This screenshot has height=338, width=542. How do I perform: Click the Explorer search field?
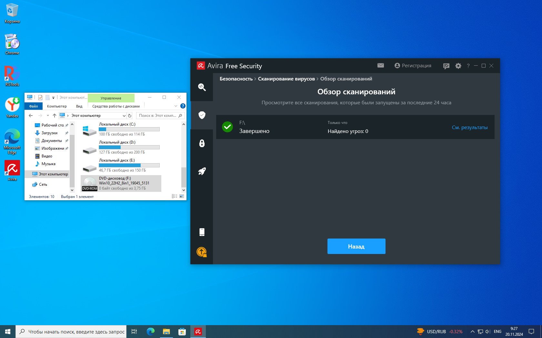tap(157, 116)
